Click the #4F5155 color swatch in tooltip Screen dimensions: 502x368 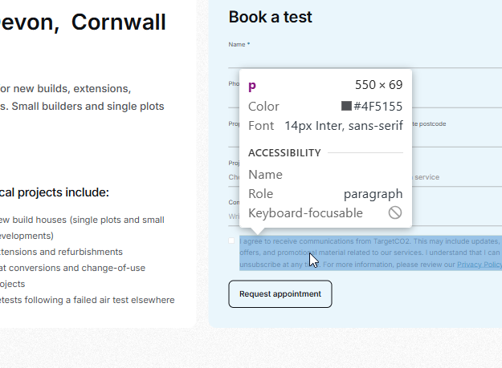pyautogui.click(x=346, y=106)
